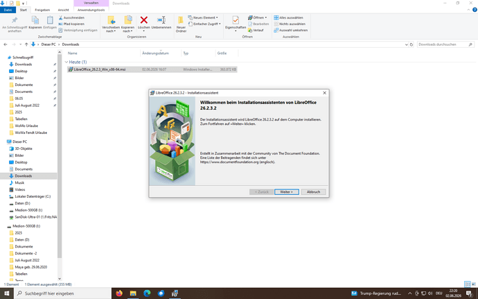Click Verlauf in the ribbon
Screen dimensions: 478x299
click(256, 31)
